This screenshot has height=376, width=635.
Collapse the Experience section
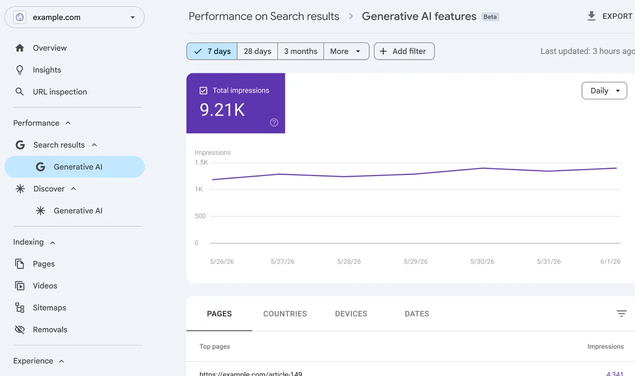click(61, 361)
